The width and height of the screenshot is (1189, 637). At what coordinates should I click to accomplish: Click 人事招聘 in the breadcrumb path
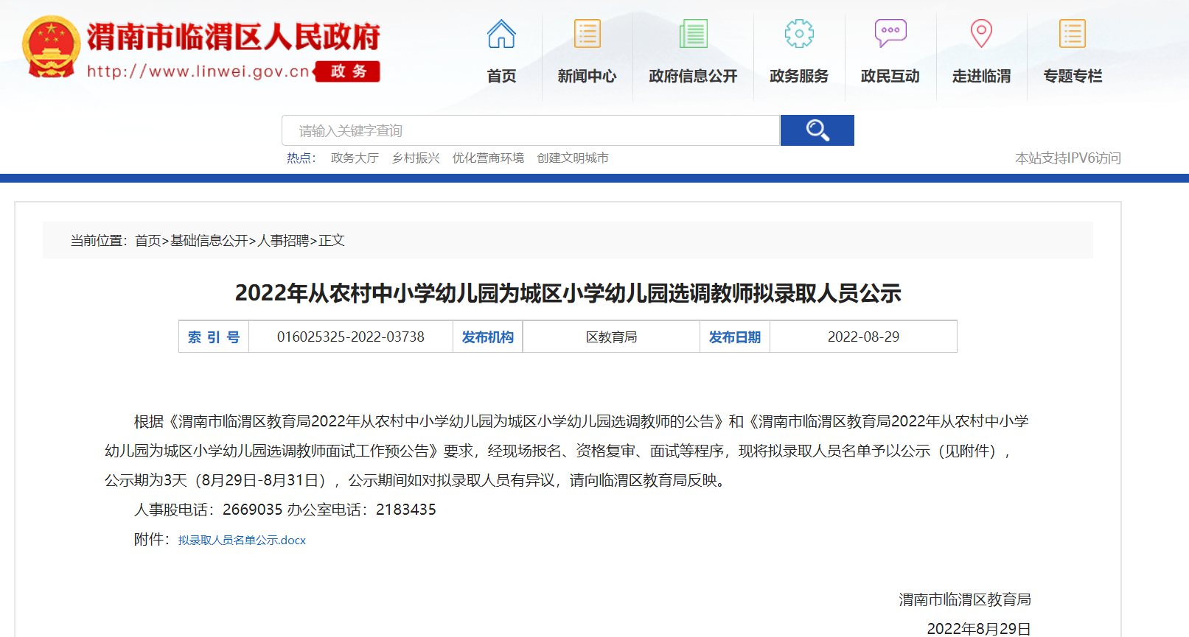tap(283, 241)
